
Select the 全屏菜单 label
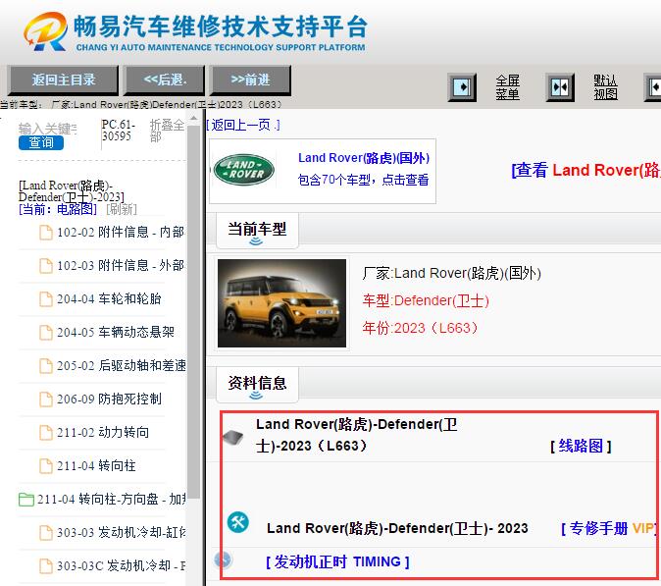click(508, 87)
